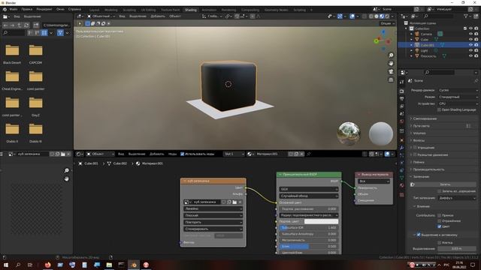Image resolution: width=481 pixels, height=270 pixels.
Task: Toggle the 'Клетка' checkbox
Action: tap(439, 242)
